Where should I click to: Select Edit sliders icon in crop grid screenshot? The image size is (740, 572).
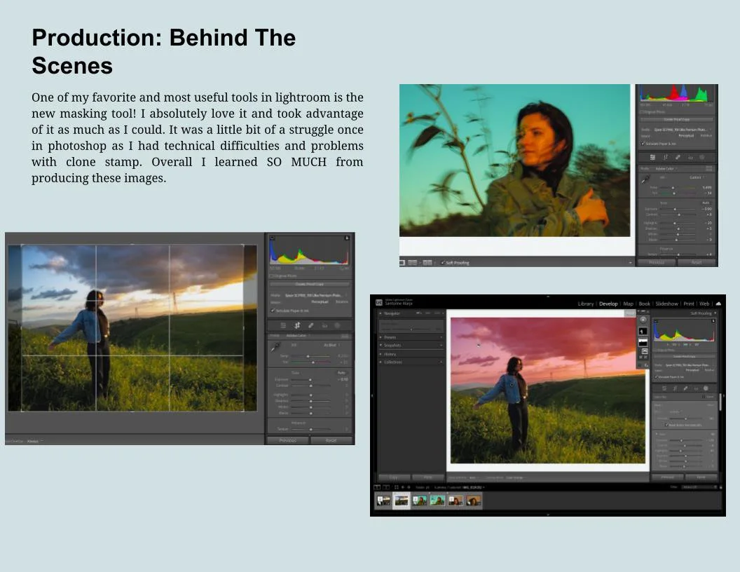(x=282, y=325)
